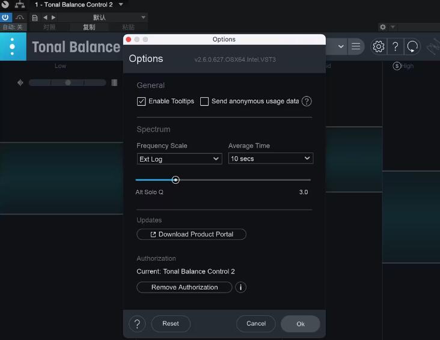Click the usage data help icon
The image size is (440, 340).
point(307,102)
